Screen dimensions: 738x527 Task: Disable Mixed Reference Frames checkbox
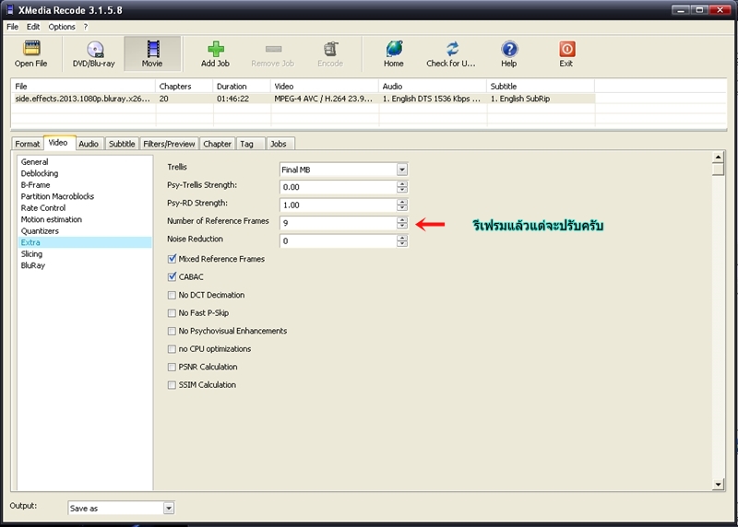[172, 259]
